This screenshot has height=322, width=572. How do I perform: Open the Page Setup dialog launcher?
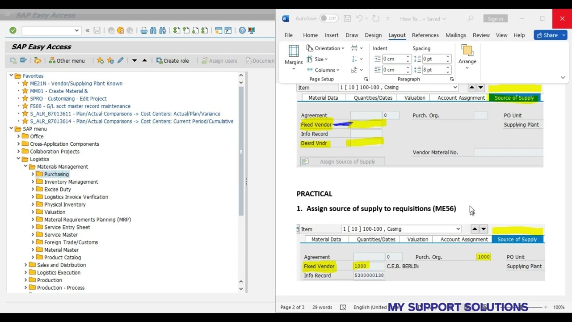(366, 79)
